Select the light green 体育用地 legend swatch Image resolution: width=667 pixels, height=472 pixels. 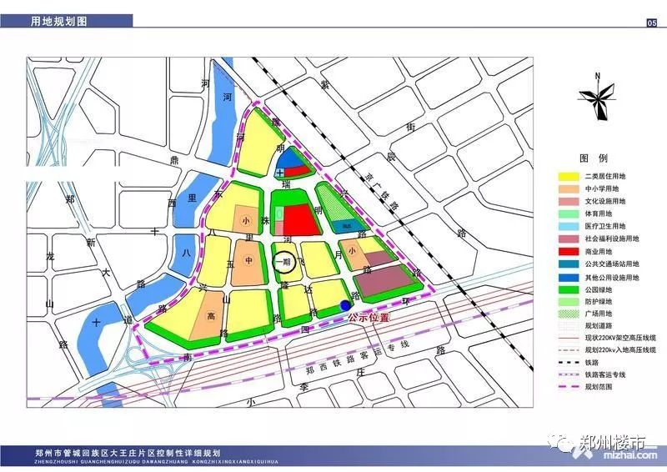click(x=569, y=213)
